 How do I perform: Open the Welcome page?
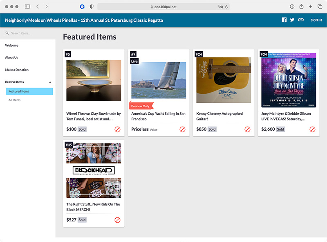12,45
